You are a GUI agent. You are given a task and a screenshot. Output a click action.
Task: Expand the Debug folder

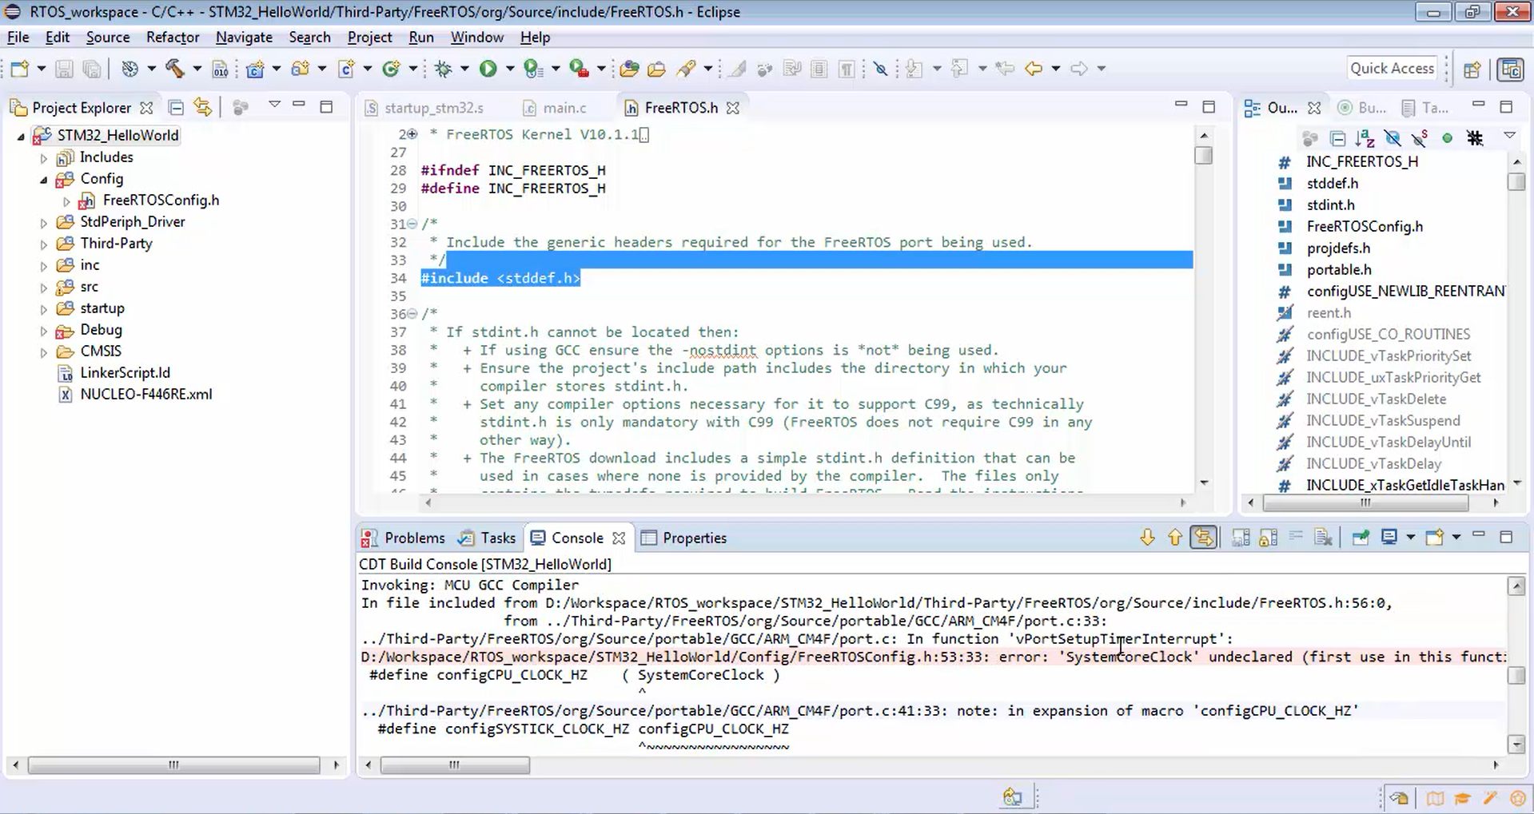click(44, 331)
